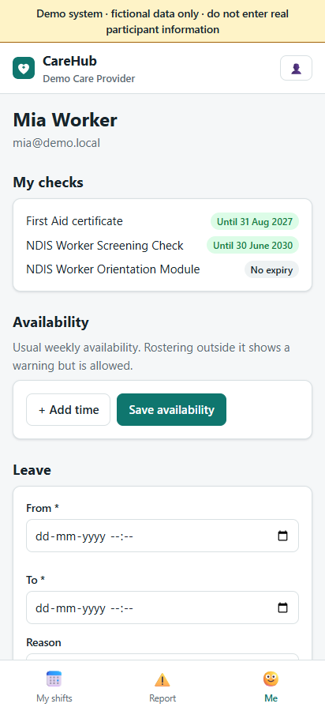Click the Save availability button
Viewport: 325px width, 711px height.
(x=171, y=409)
